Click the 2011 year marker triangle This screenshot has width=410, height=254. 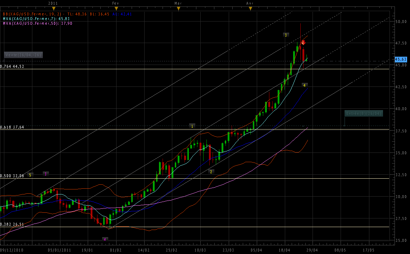tap(54, 8)
